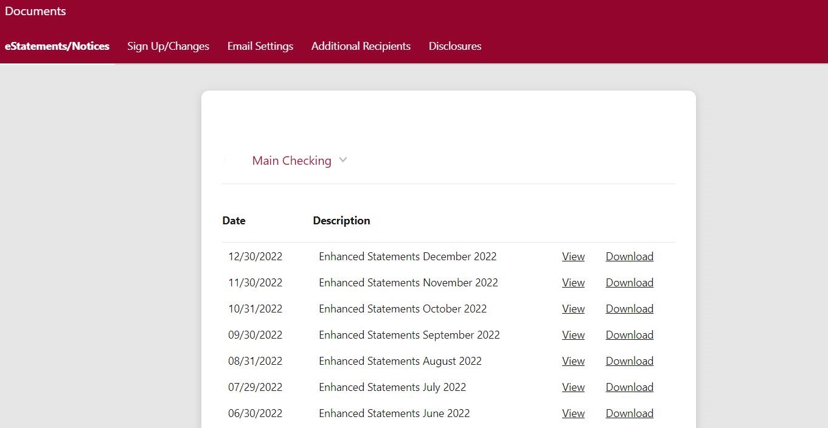828x428 pixels.
Task: Navigate to the Disclosures tab
Action: click(455, 46)
